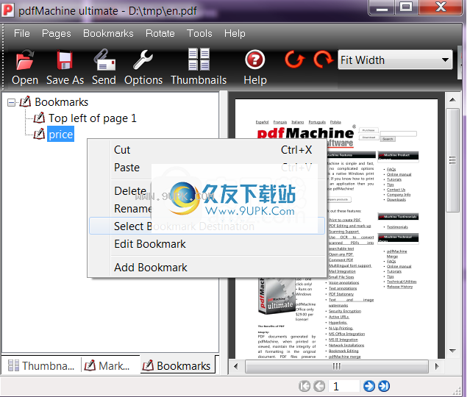Open a PDF with the Open folder icon
470x397 pixels.
coord(25,60)
